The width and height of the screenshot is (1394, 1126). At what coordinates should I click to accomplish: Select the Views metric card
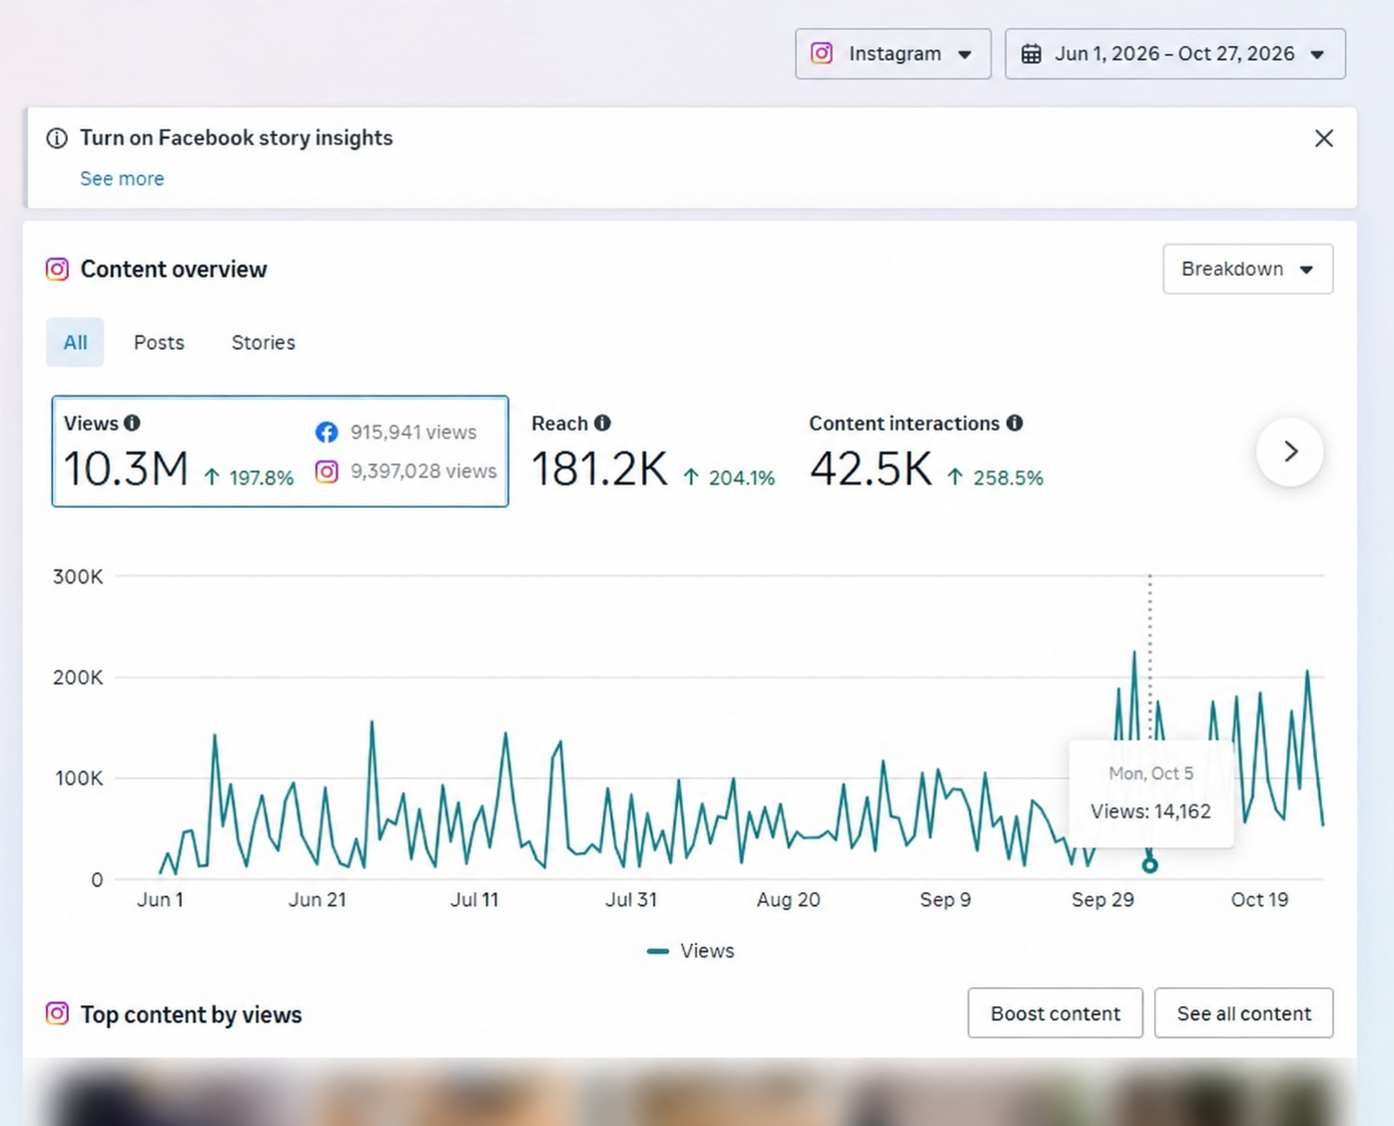(x=280, y=452)
